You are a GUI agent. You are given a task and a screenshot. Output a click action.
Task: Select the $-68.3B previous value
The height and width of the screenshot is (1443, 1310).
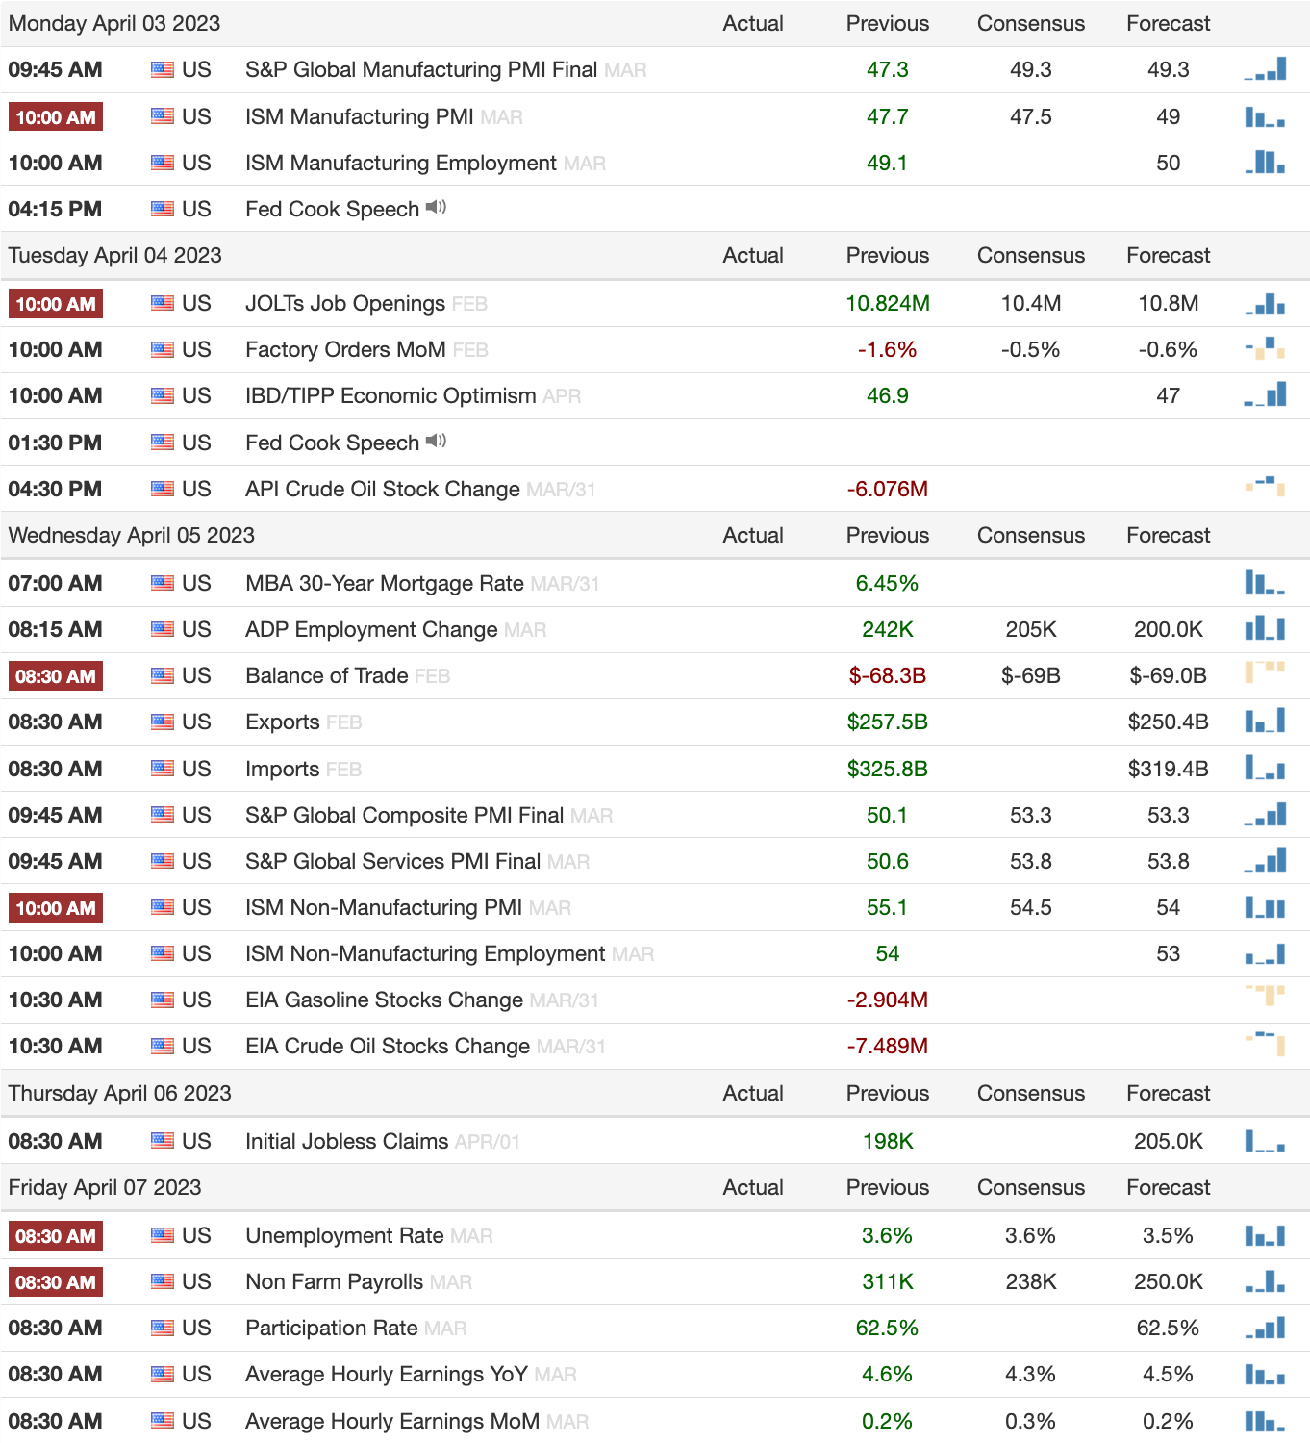(x=888, y=675)
